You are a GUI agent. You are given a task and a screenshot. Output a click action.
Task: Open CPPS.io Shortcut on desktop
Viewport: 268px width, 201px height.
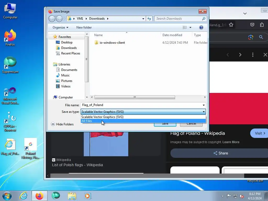pos(10,122)
